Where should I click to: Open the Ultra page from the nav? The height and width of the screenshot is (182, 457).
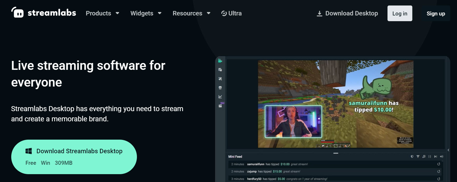(x=231, y=13)
